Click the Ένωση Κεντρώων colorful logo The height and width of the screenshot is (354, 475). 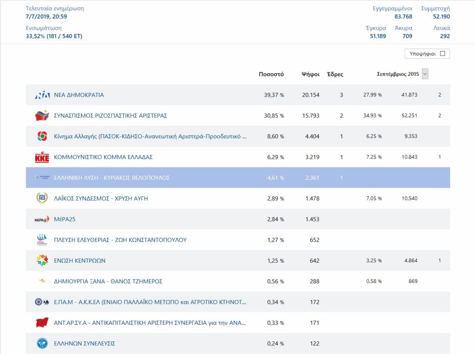(x=42, y=260)
